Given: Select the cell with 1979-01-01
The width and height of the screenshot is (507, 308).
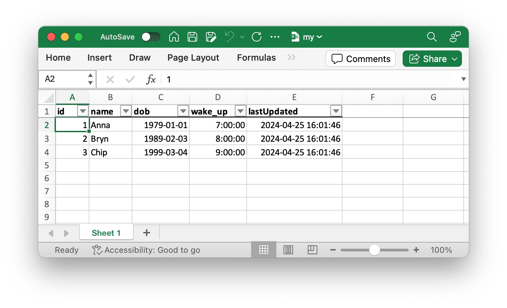Looking at the screenshot, I should (x=161, y=125).
